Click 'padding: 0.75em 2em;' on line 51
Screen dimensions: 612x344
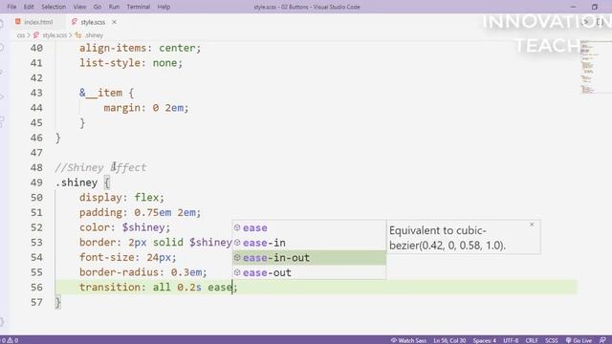[x=141, y=212]
